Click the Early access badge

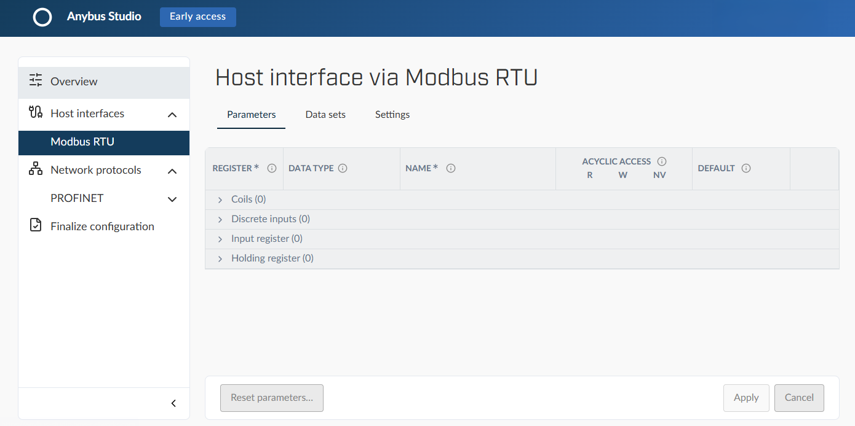coord(198,17)
